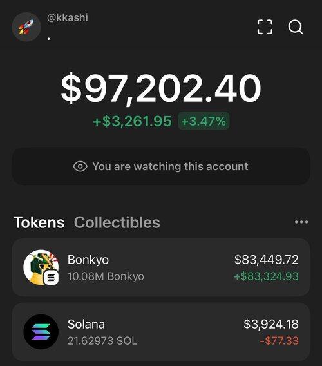
Task: Open the Bonkyo token row
Action: point(161,267)
